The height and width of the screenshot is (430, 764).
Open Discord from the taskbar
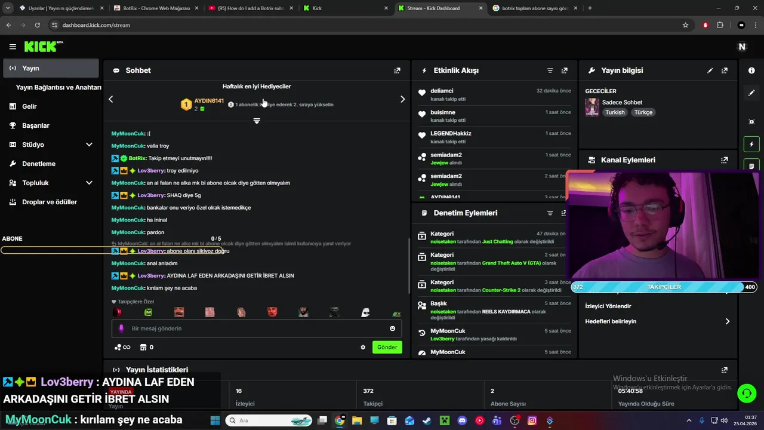(462, 420)
